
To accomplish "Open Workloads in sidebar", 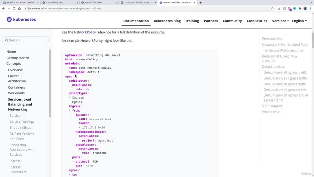I will point(16,93).
